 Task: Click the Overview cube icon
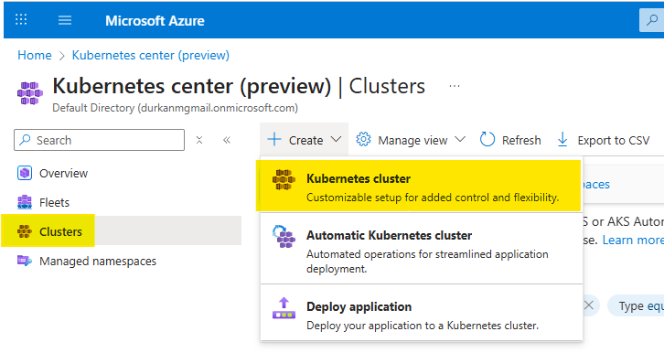pos(25,173)
